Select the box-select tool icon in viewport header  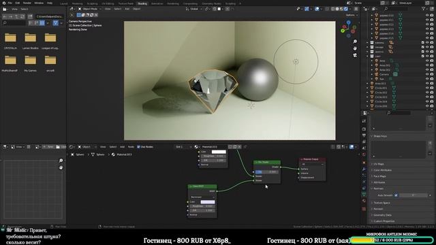(x=79, y=15)
